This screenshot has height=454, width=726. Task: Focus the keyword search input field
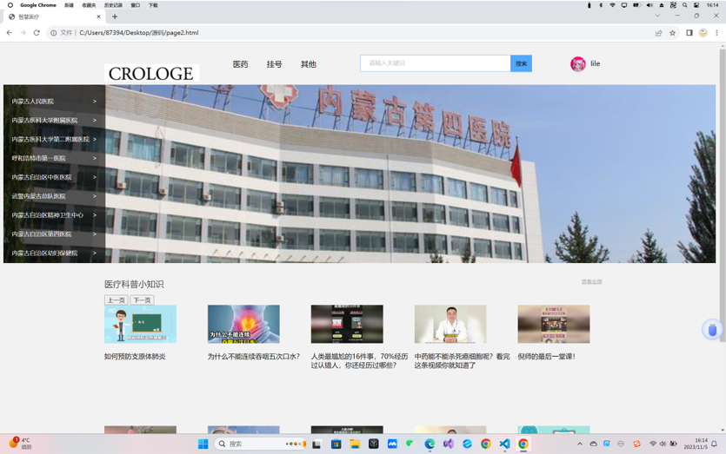[x=435, y=63]
